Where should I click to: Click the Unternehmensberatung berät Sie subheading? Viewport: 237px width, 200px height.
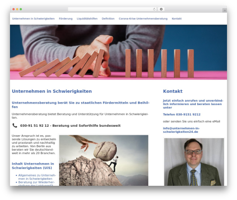(x=81, y=105)
